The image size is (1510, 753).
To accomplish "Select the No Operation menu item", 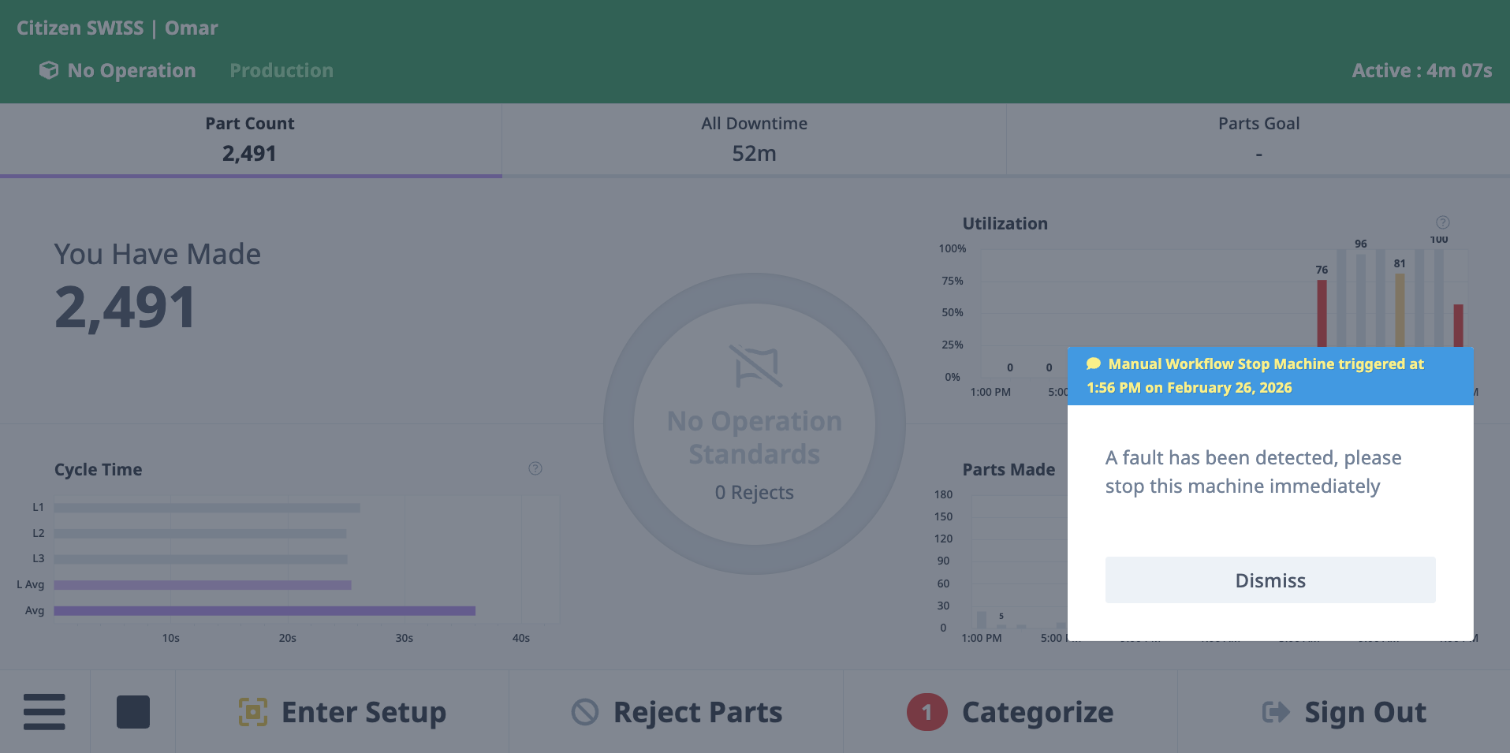I will [x=131, y=70].
